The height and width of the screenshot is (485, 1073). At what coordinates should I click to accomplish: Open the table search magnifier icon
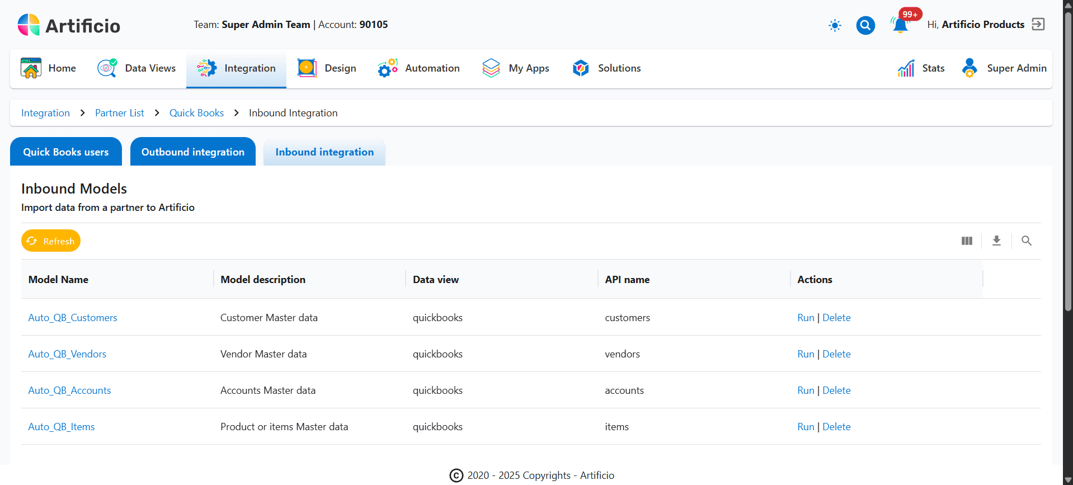[x=1026, y=241]
